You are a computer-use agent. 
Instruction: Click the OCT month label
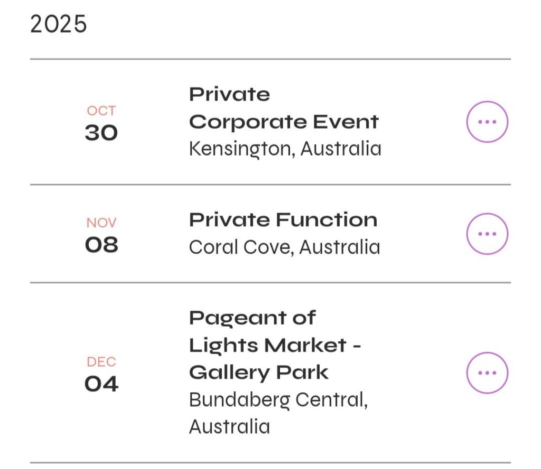point(101,111)
